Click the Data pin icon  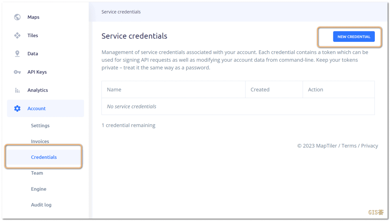tap(17, 54)
